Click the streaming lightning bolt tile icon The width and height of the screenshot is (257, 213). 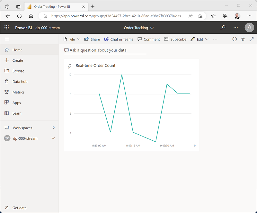click(x=70, y=66)
